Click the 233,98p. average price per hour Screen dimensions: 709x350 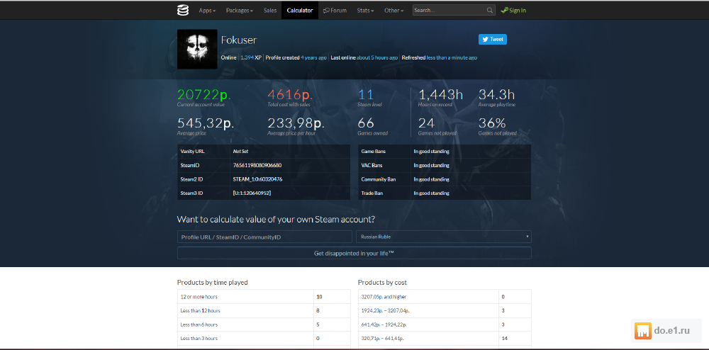(x=296, y=123)
